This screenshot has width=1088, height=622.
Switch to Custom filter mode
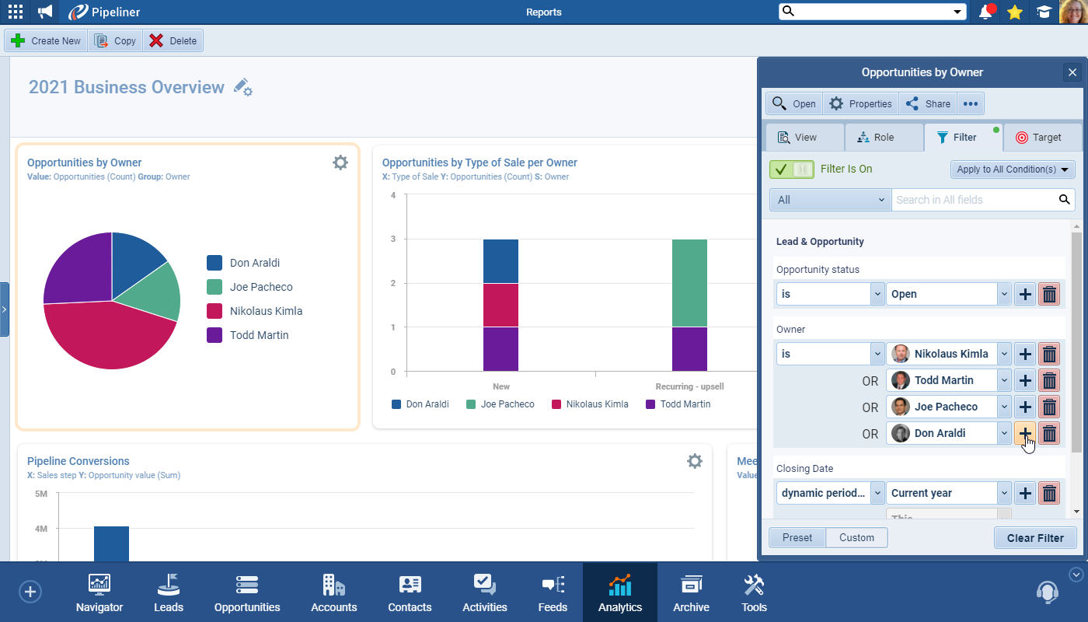click(x=856, y=537)
